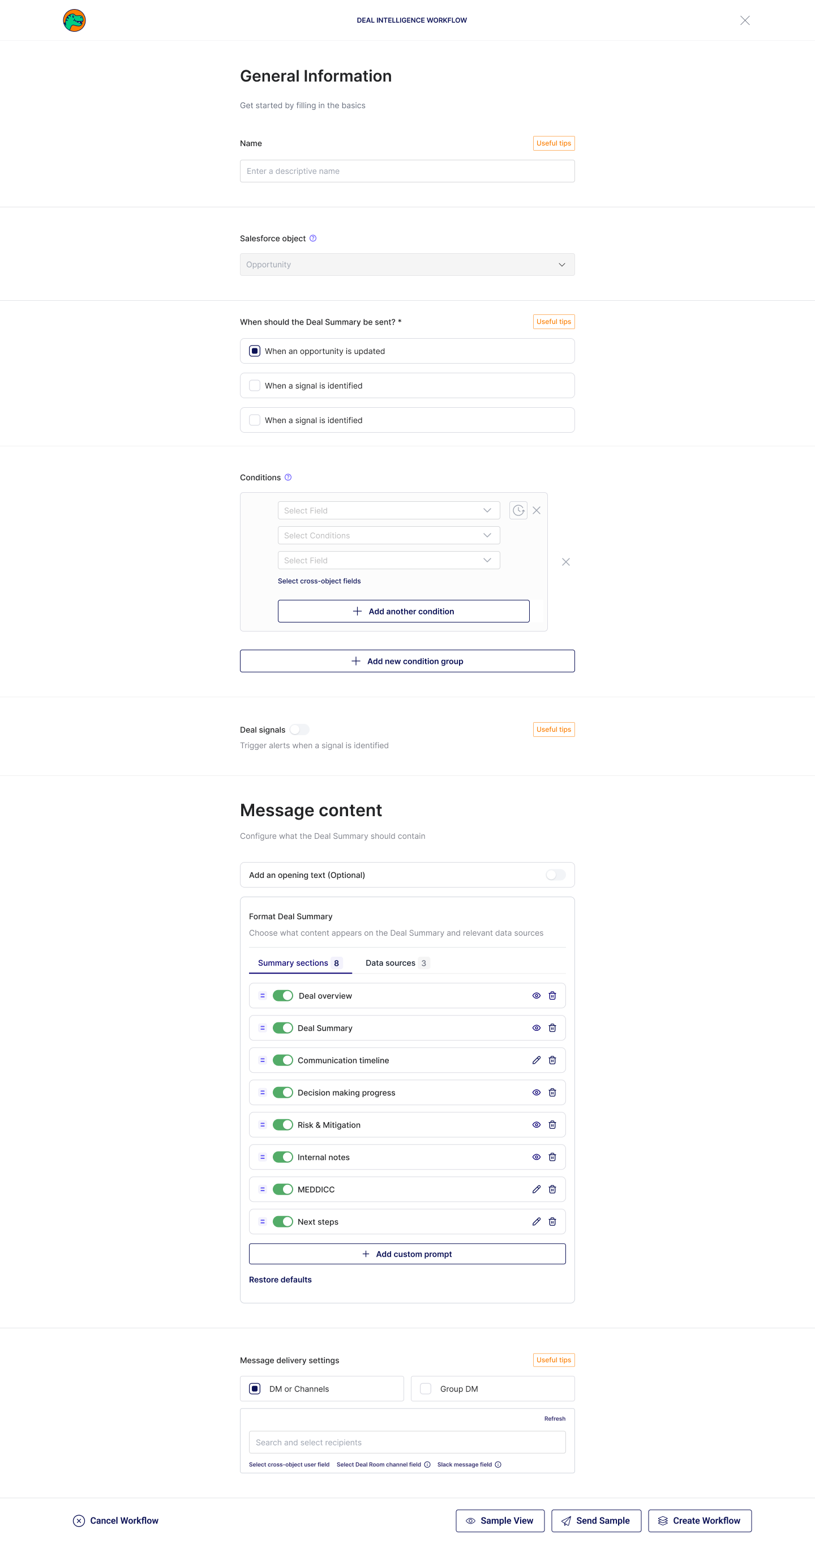Delete the Deal Summary section
The height and width of the screenshot is (1544, 815).
pos(552,1028)
